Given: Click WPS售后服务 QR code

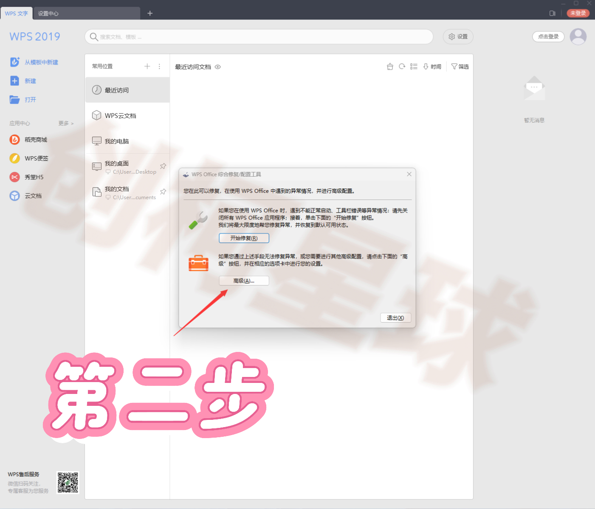Looking at the screenshot, I should point(68,482).
